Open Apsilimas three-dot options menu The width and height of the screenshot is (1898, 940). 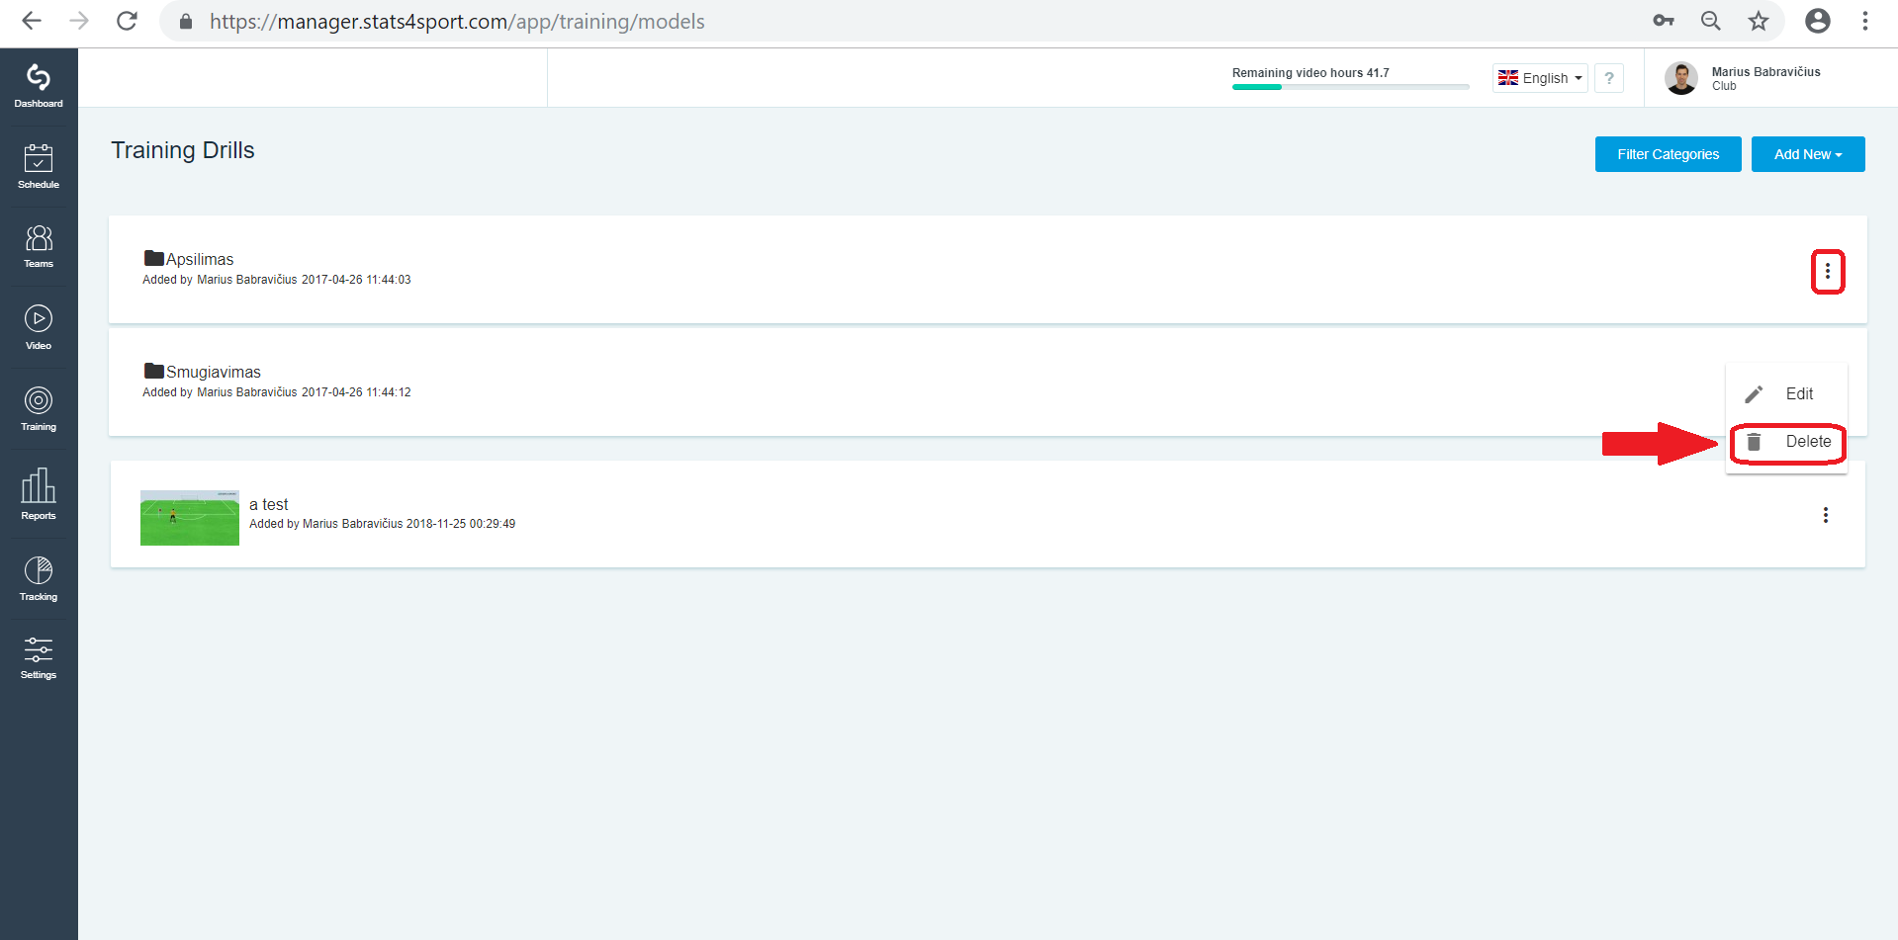pos(1828,271)
